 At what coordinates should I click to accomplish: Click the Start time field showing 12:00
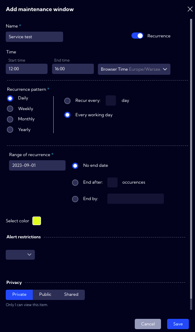(x=27, y=69)
